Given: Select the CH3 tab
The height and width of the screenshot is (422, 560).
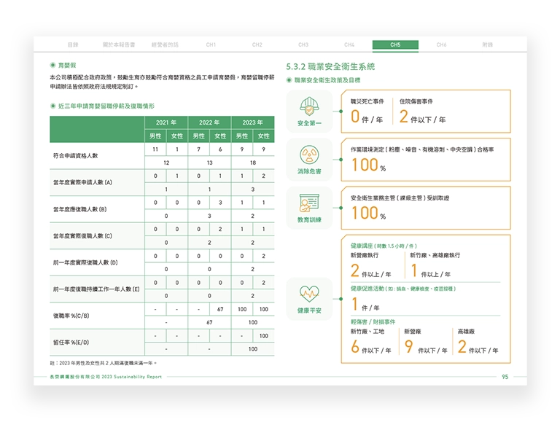Looking at the screenshot, I should (x=303, y=44).
